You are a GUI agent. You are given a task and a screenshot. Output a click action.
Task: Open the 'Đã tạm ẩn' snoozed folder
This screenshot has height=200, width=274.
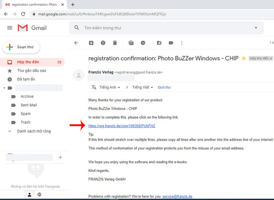(26, 79)
